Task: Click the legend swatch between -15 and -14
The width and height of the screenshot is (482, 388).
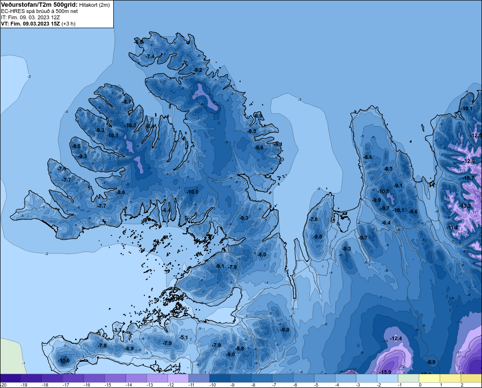Action: pos(115,378)
